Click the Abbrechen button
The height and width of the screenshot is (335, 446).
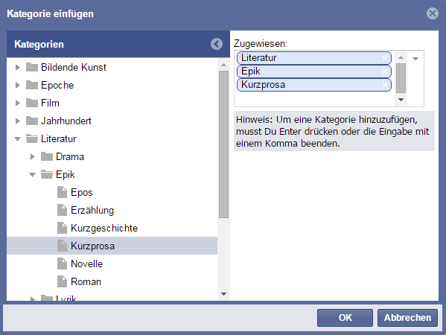pos(407,318)
